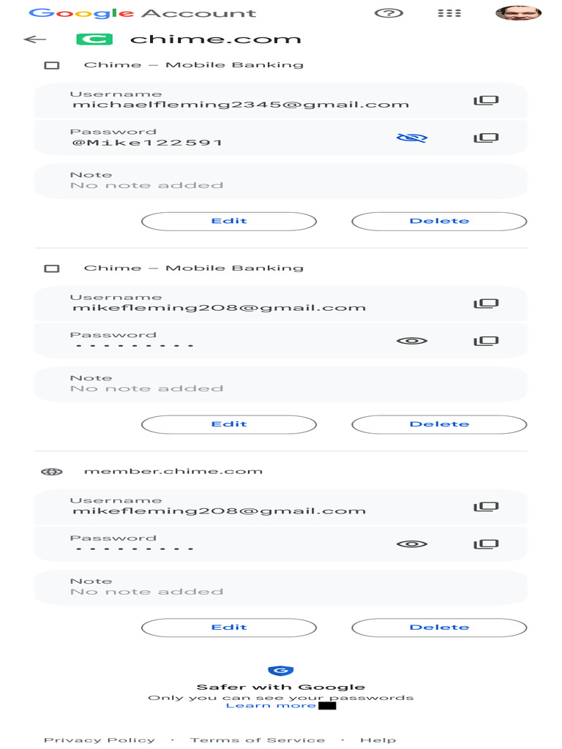Image resolution: width=562 pixels, height=749 pixels.
Task: Hide the first Chime password
Action: [412, 138]
